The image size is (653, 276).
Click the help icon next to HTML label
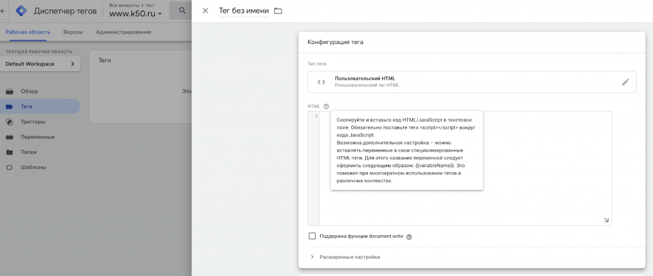326,106
